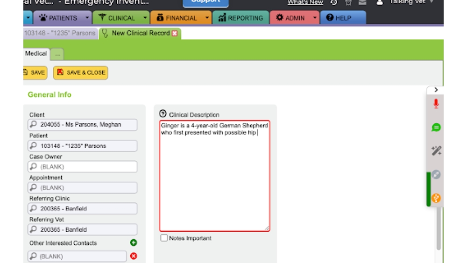Click the red microphone dictation icon
This screenshot has height=263, width=467.
(x=436, y=104)
